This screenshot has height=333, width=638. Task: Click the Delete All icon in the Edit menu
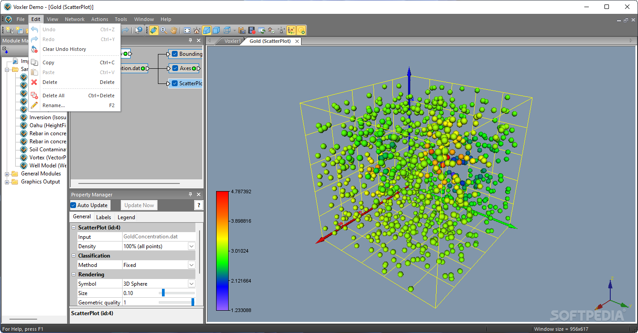click(x=34, y=96)
